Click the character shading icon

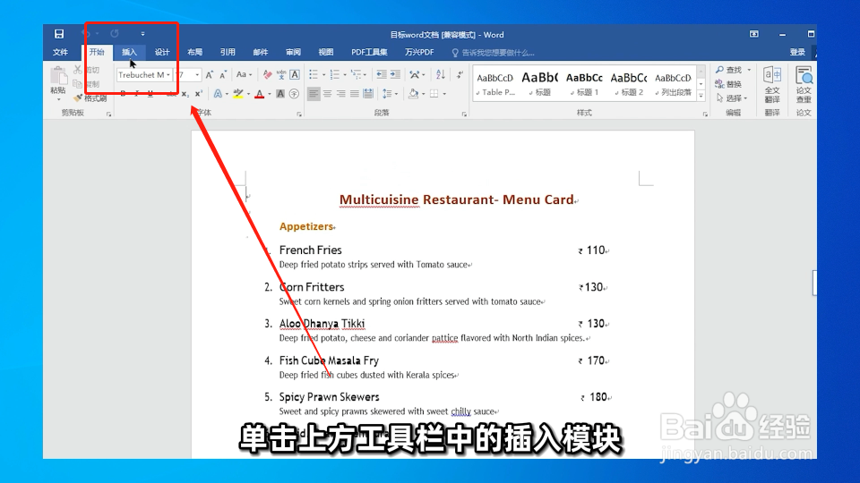coord(280,94)
